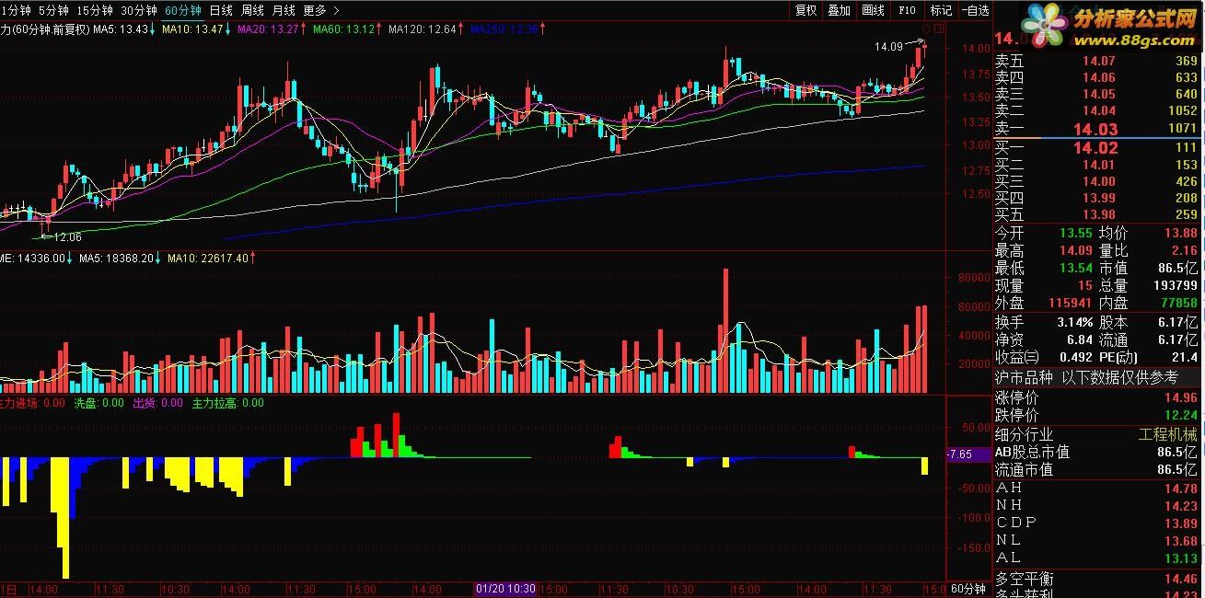The width and height of the screenshot is (1205, 598).
Task: Switch to the 5分钟 timeframe tab
Action: pos(53,10)
